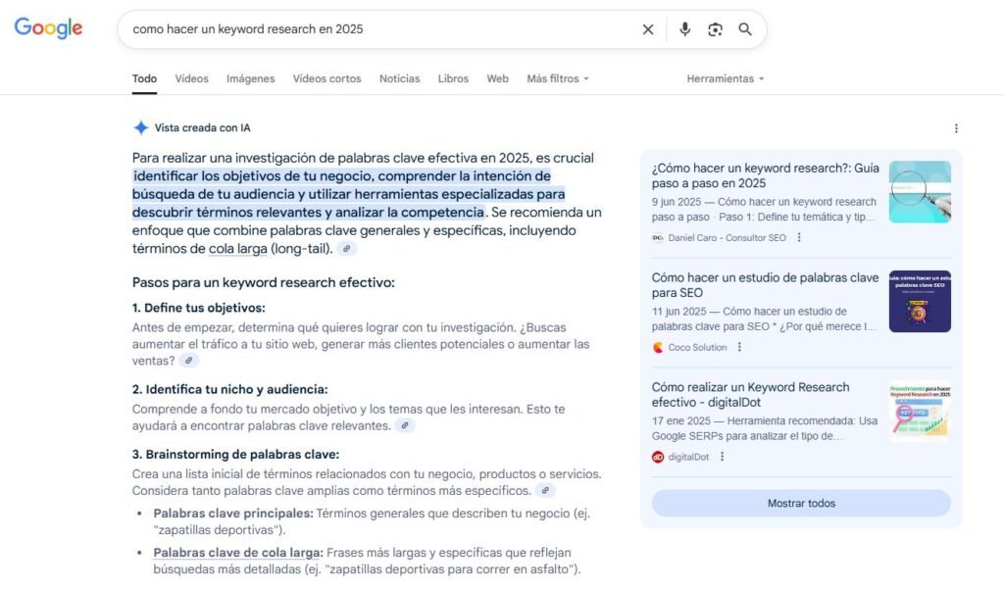Click 'Palabras clave de cola larga' link
The image size is (1004, 590).
[238, 553]
